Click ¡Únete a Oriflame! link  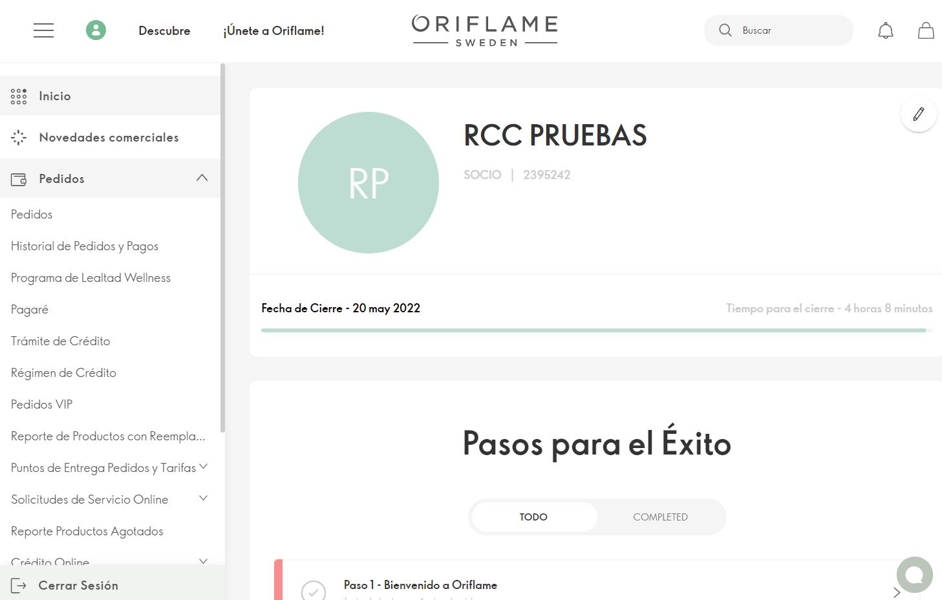tap(273, 30)
